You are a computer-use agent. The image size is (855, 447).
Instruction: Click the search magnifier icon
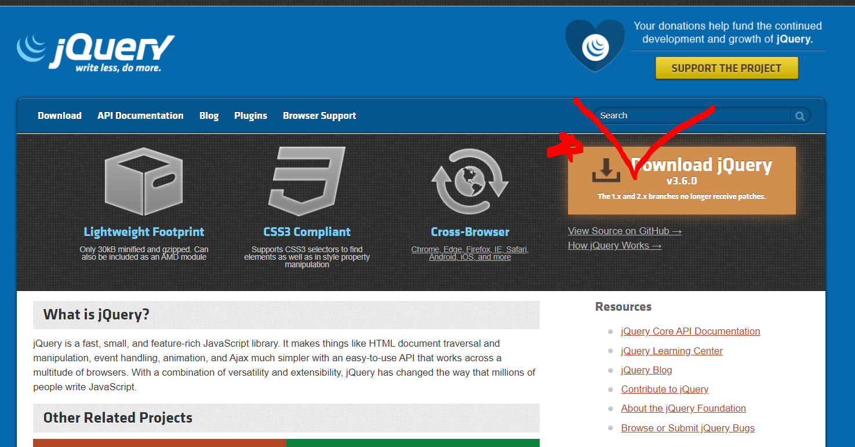[800, 116]
